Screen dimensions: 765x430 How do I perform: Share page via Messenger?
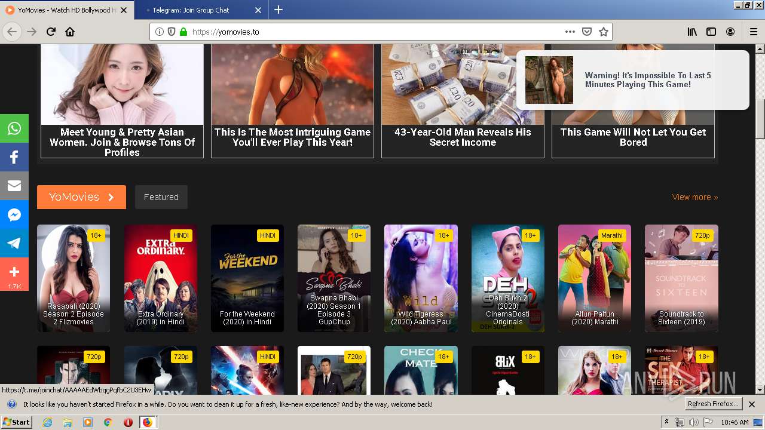tap(14, 214)
